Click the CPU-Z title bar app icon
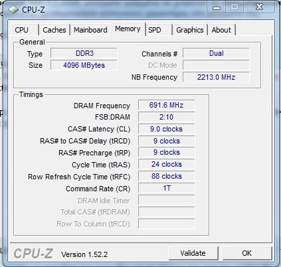This screenshot has height=267, width=281. (13, 10)
